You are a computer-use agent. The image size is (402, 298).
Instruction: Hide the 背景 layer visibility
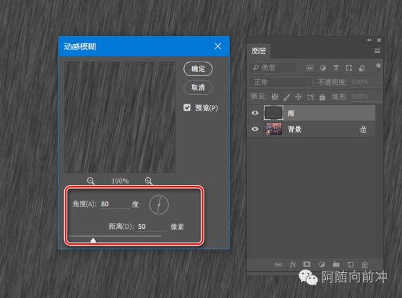255,129
